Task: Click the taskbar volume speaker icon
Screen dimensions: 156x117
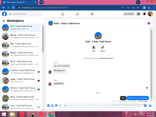Action: (x=143, y=115)
